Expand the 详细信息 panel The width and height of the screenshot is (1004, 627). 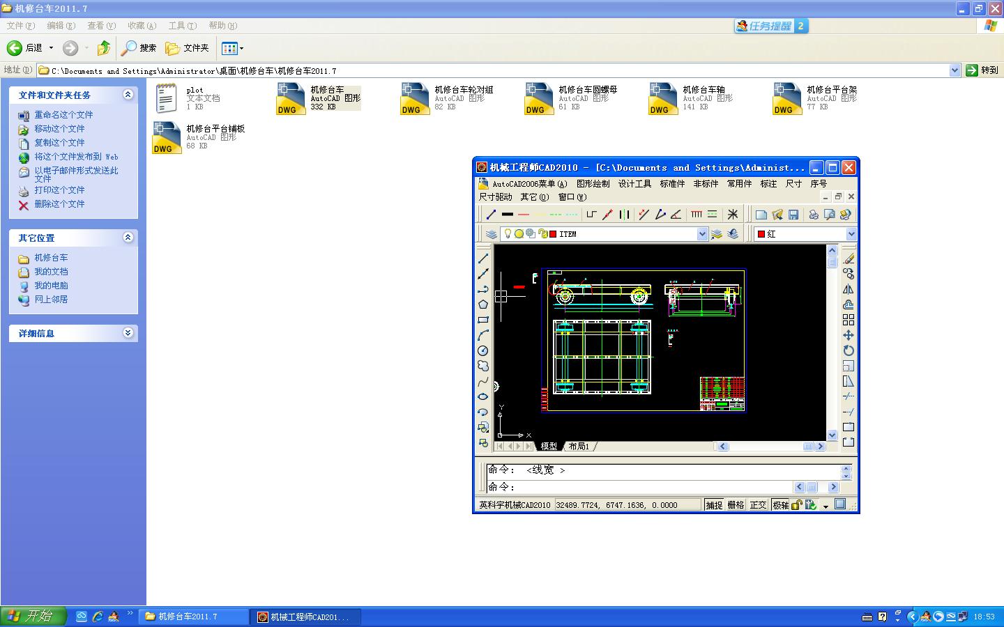(x=128, y=333)
